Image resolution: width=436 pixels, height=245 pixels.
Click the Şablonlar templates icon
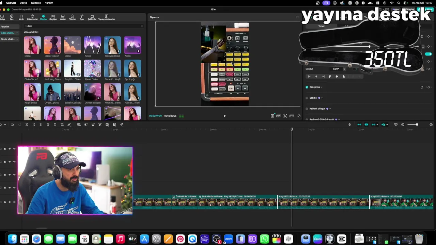(x=92, y=17)
